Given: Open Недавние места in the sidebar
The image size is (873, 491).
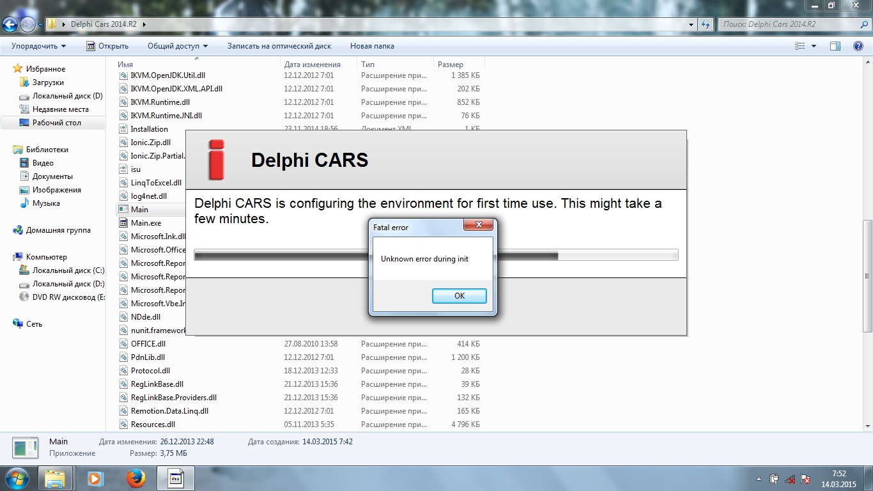Looking at the screenshot, I should 60,109.
